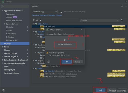The height and width of the screenshot is (93, 128).
Task: Open the Plugins link under keymap selector
Action: click(x=59, y=15)
